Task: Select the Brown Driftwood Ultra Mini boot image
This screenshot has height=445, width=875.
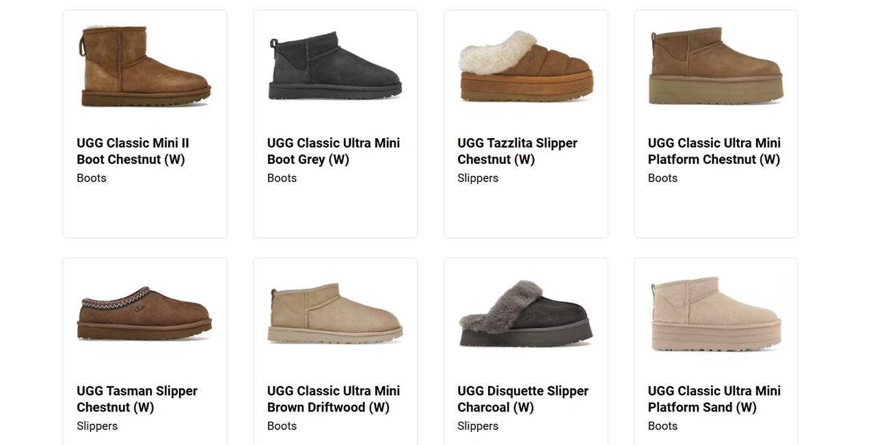Action: point(335,314)
